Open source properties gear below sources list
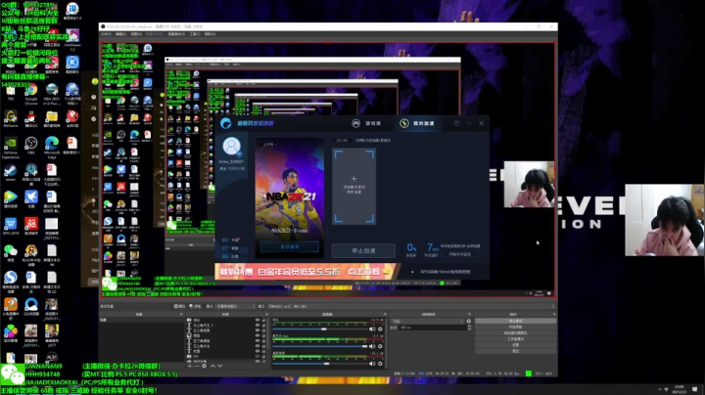The width and height of the screenshot is (705, 395). [x=204, y=366]
